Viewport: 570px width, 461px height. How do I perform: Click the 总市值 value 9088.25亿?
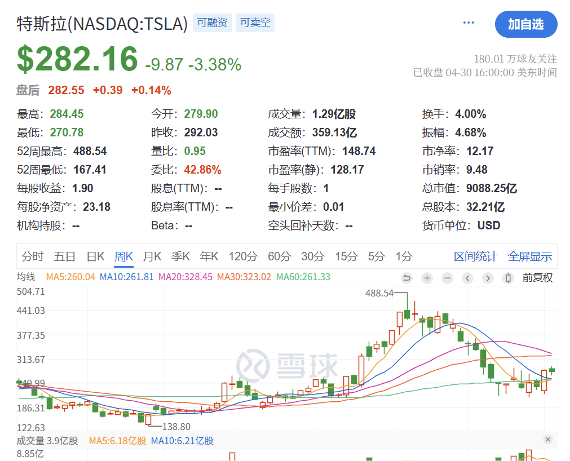coord(492,188)
